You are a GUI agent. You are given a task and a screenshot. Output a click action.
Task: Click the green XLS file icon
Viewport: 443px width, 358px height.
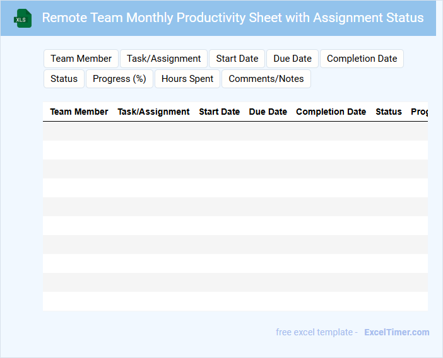(23, 18)
